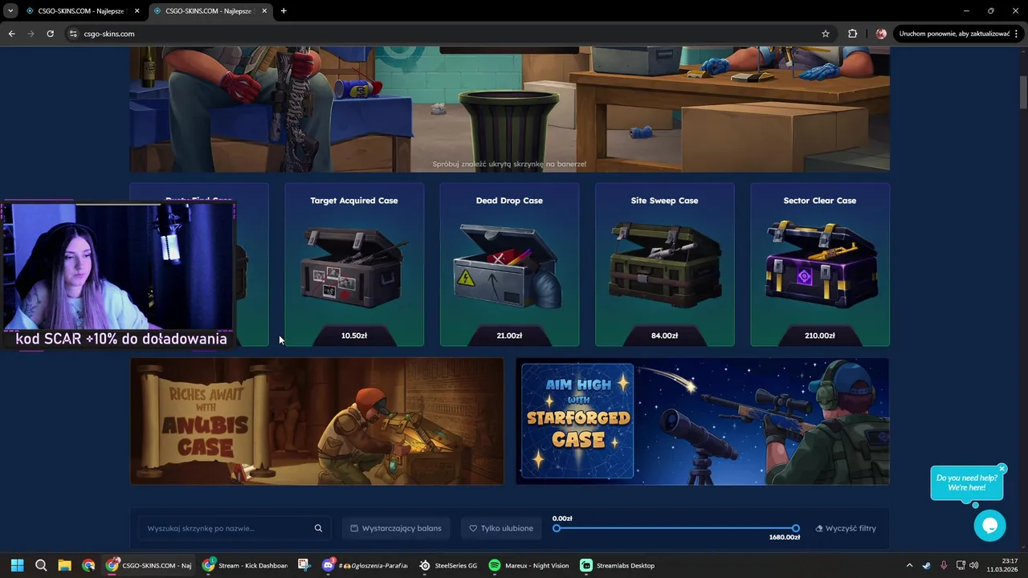Open the pinned Chrome icon on the taskbar

pyautogui.click(x=88, y=565)
